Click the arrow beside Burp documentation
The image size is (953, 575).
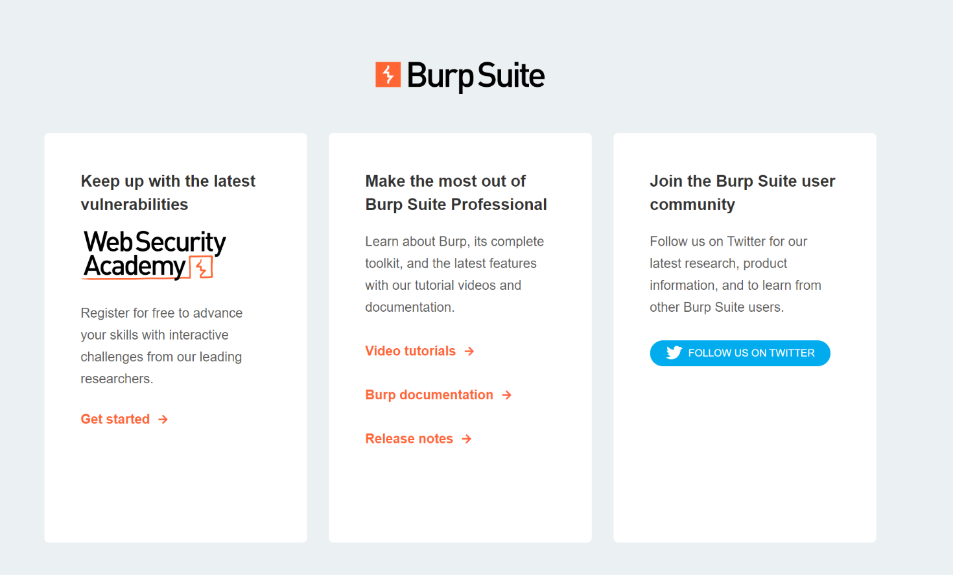pyautogui.click(x=507, y=395)
